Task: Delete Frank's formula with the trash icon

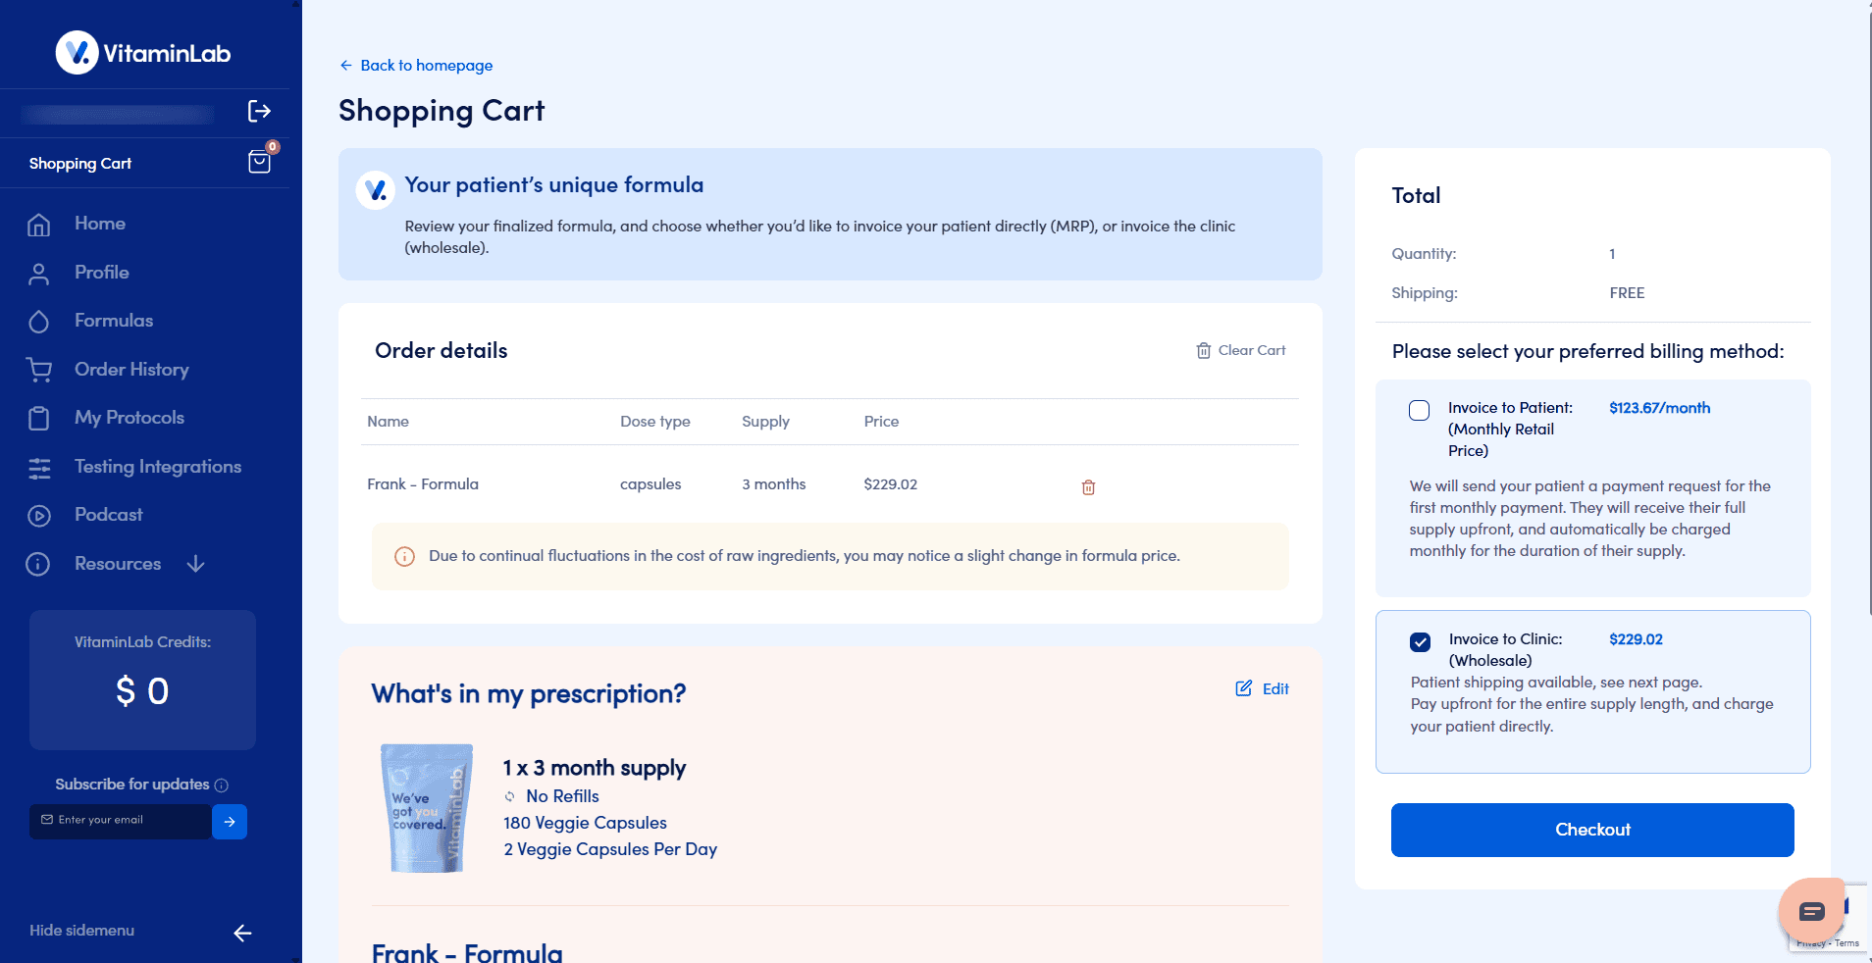Action: pyautogui.click(x=1088, y=486)
